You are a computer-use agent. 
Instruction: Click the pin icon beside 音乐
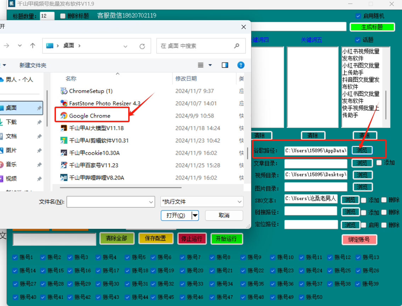point(39,165)
